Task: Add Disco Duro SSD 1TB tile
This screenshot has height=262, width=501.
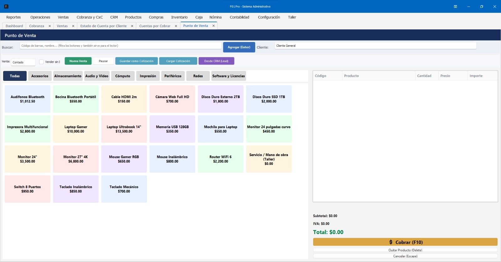Action: (269, 99)
